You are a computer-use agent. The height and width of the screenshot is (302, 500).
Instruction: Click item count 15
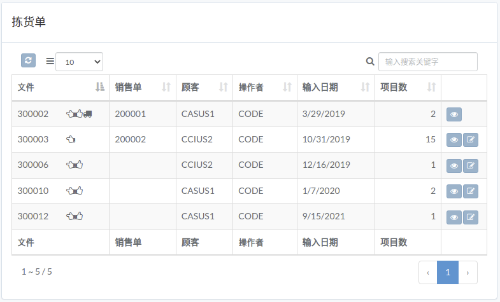click(x=431, y=139)
